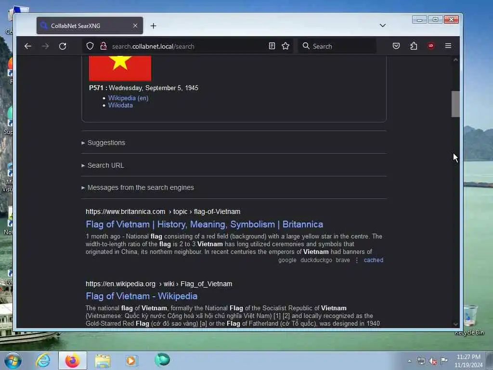The width and height of the screenshot is (493, 370).
Task: Go back to the previous page
Action: [x=27, y=46]
